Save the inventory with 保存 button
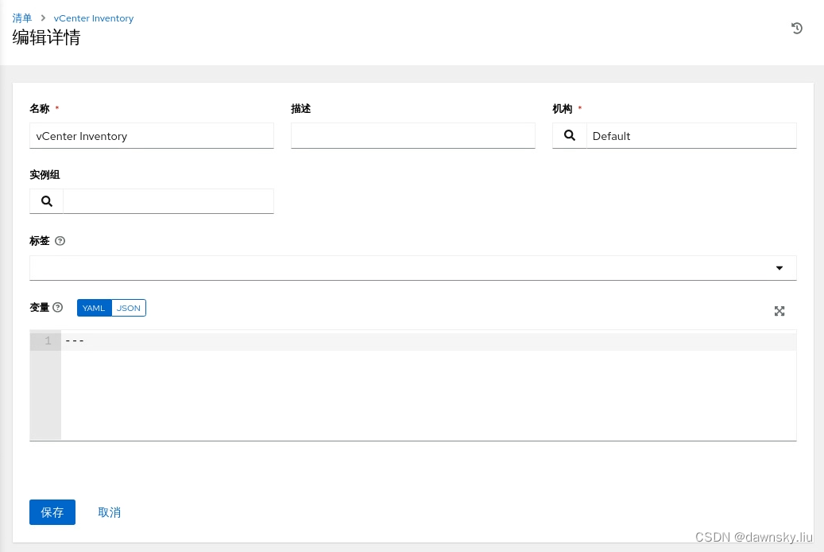Viewport: 824px width, 552px height. [52, 512]
